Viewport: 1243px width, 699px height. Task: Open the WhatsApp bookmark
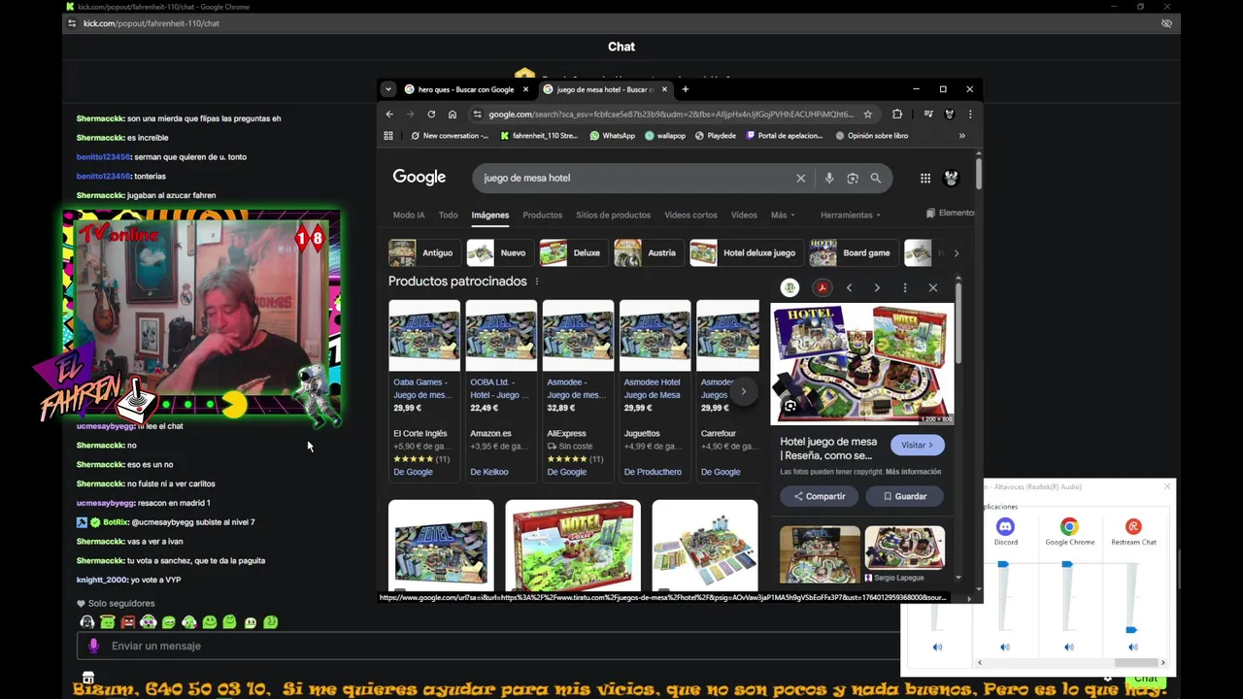click(612, 136)
